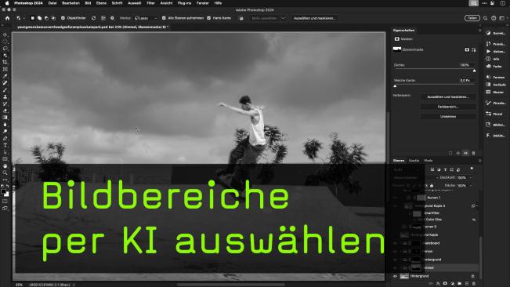This screenshot has height=287, width=510.
Task: Select Add to selection mode icon
Action: [x=39, y=18]
